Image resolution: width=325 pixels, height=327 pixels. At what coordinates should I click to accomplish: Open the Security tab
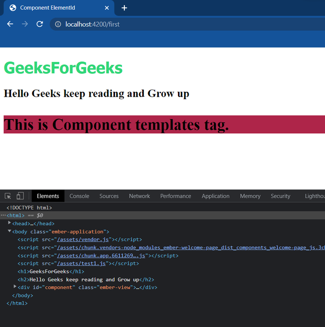click(x=280, y=196)
